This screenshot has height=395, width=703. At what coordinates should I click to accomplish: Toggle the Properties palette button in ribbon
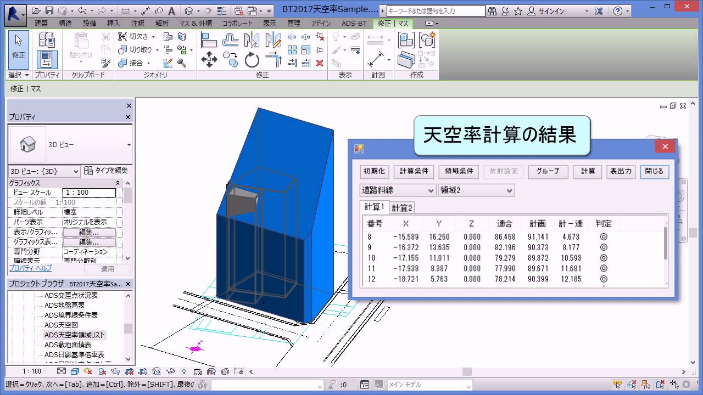coord(47,60)
